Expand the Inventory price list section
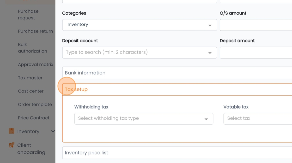The width and height of the screenshot is (292, 163). pyautogui.click(x=177, y=153)
